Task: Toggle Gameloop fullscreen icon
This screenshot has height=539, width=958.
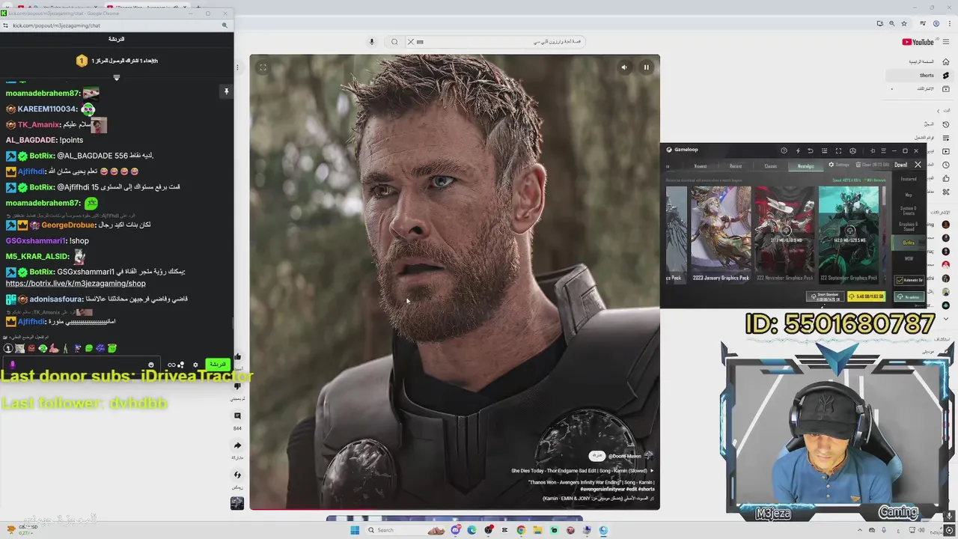Action: click(838, 150)
